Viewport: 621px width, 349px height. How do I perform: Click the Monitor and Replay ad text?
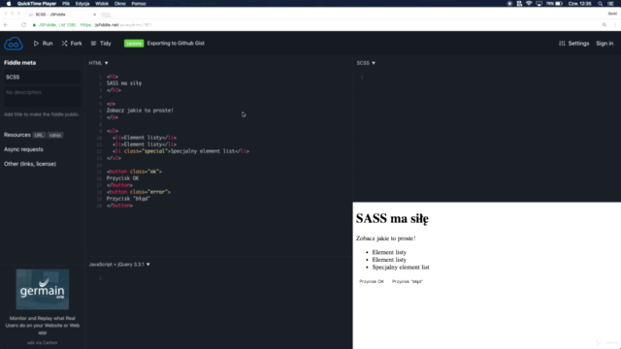click(x=43, y=326)
